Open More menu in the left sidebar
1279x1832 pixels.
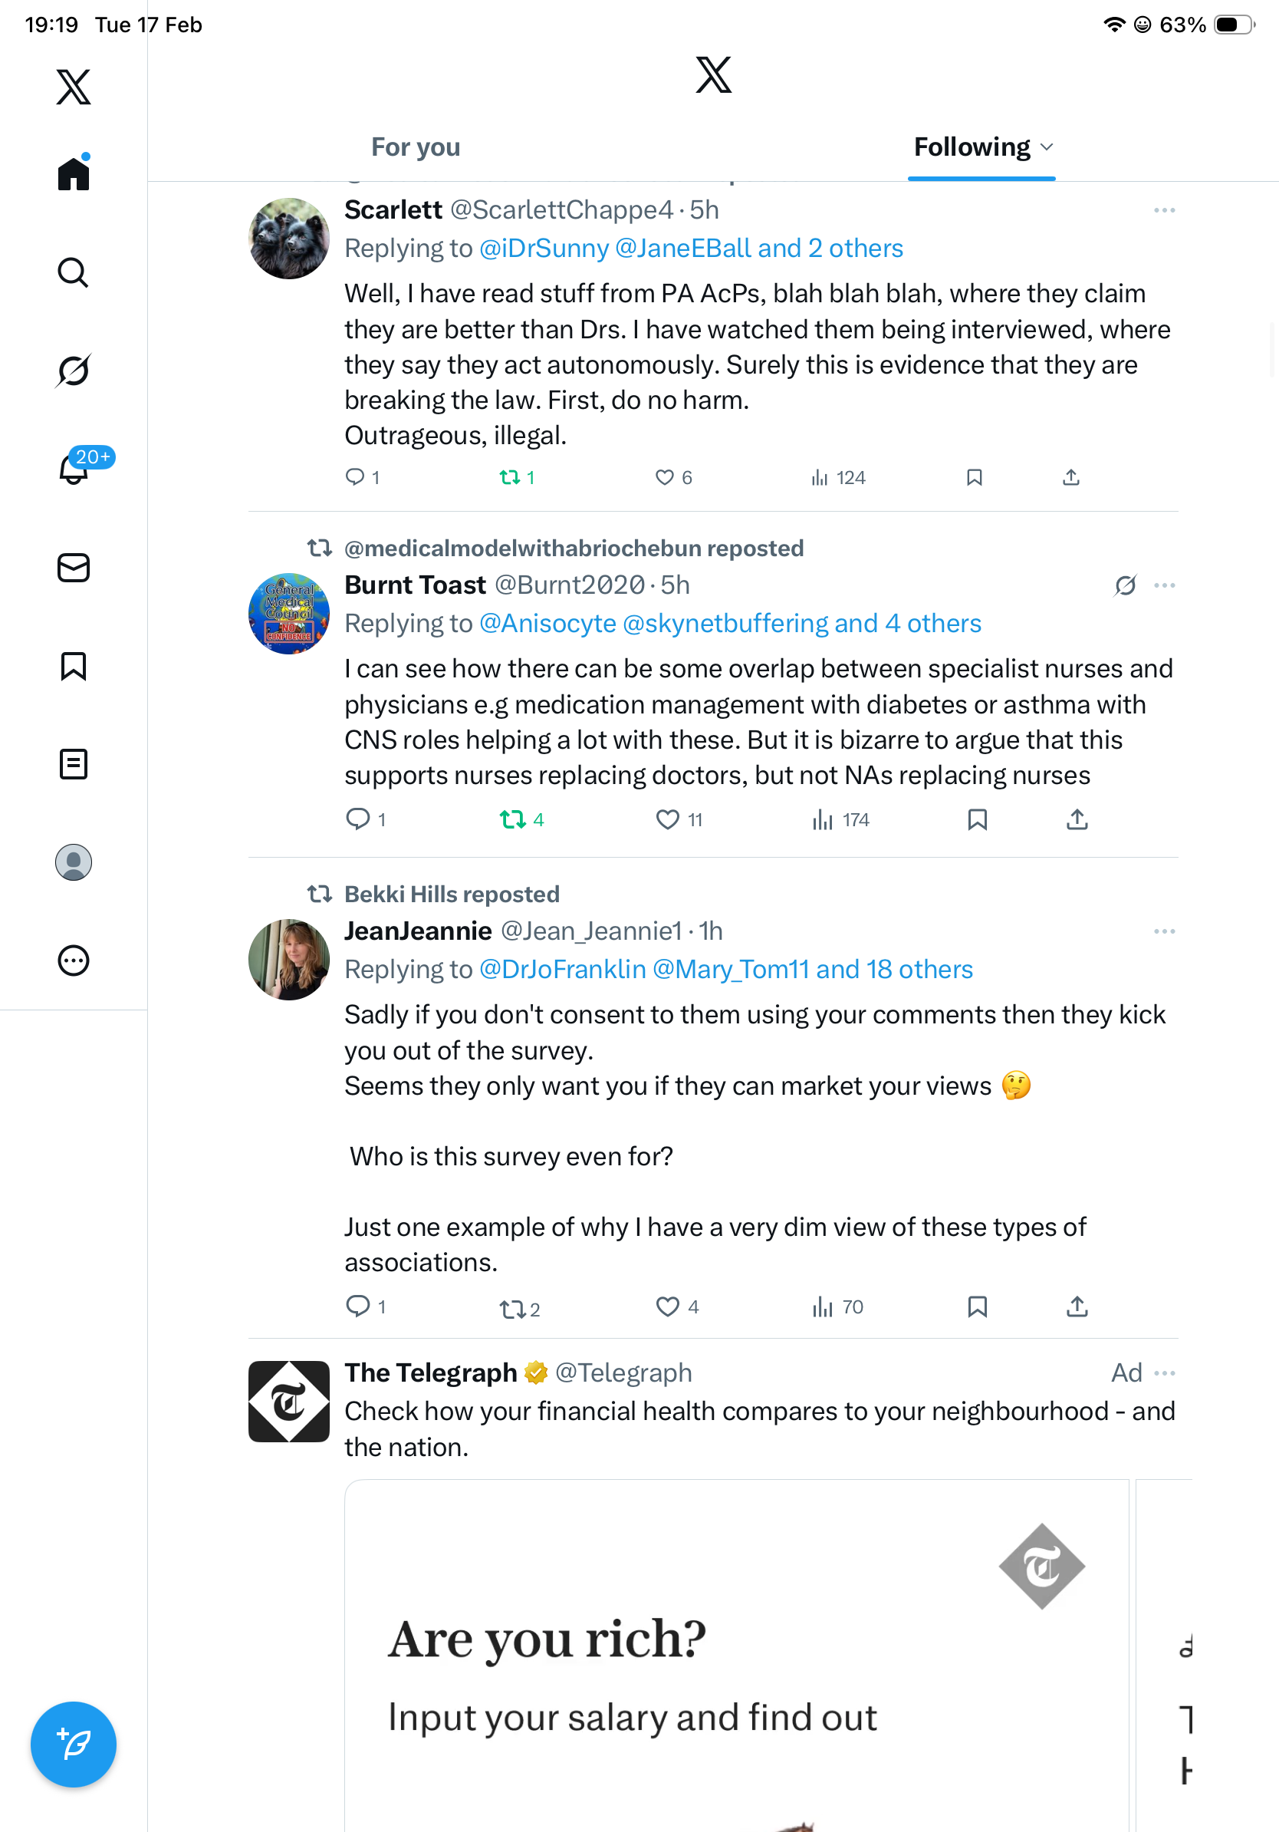pos(74,960)
